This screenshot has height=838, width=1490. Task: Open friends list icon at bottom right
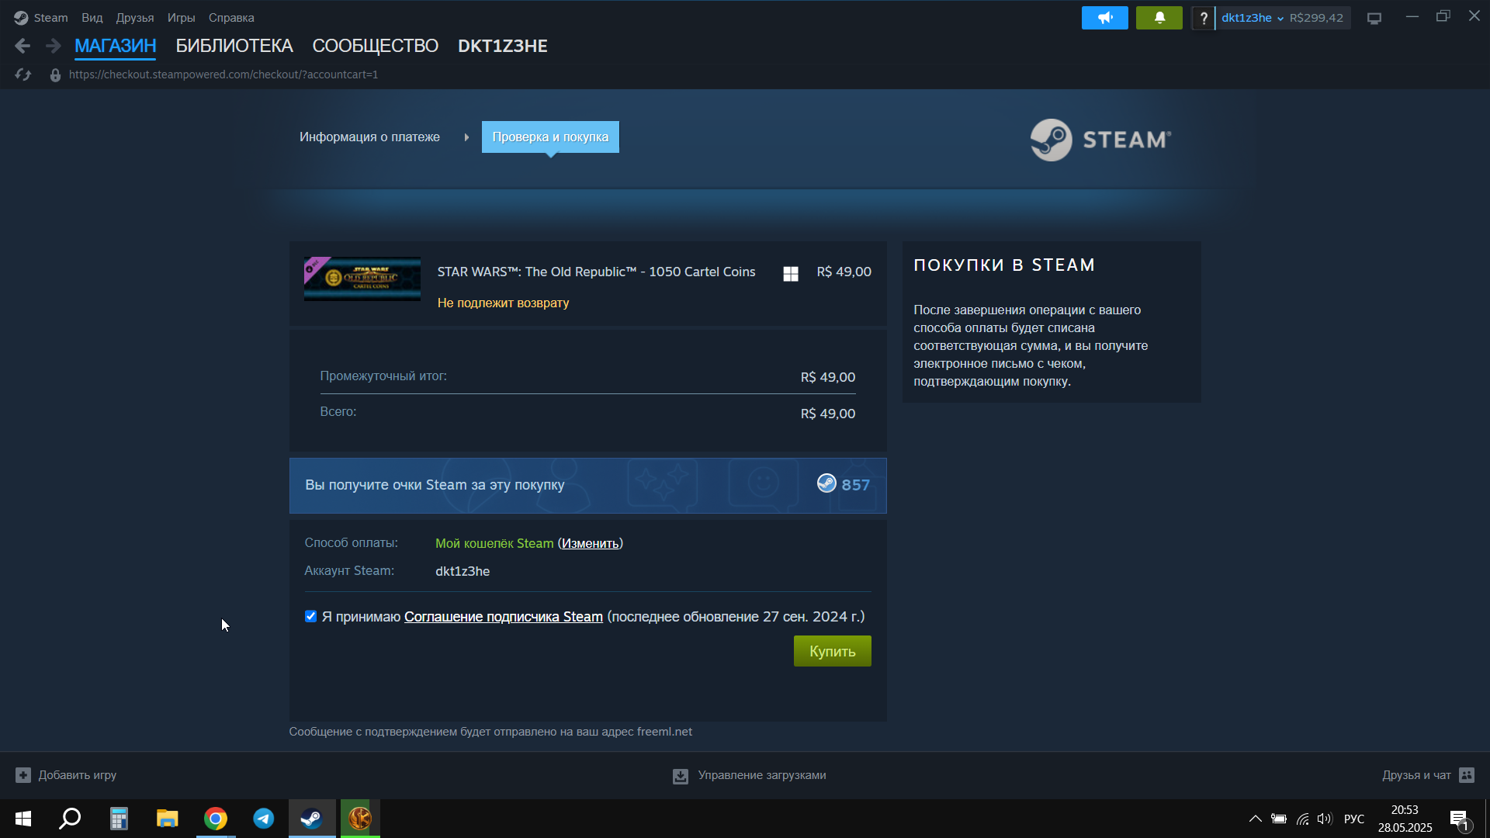(x=1467, y=775)
